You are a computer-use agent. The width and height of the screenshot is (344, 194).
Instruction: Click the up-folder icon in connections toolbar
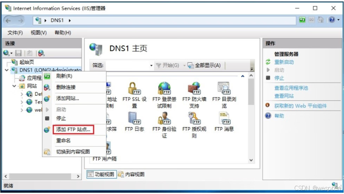(x=30, y=53)
